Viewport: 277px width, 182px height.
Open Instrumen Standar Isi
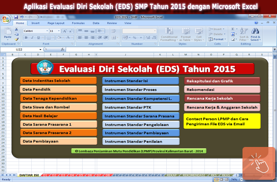pyautogui.click(x=141, y=81)
